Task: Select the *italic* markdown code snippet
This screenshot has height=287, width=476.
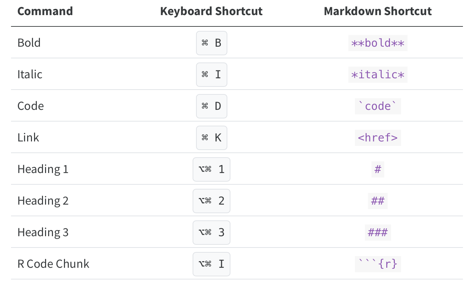Action: [x=378, y=75]
